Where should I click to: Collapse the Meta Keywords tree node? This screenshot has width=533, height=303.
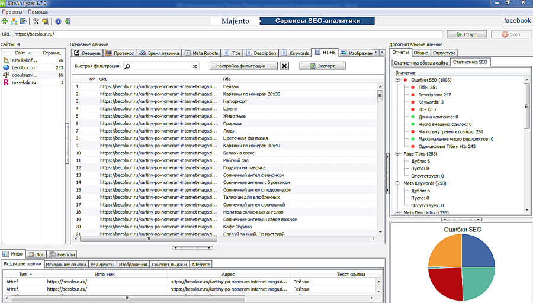pyautogui.click(x=398, y=183)
